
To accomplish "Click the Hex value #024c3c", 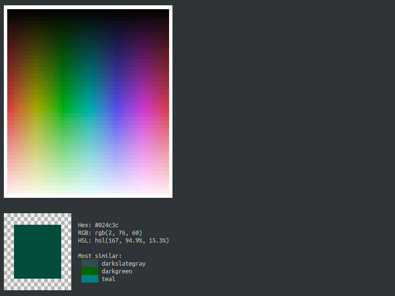I will coord(106,225).
